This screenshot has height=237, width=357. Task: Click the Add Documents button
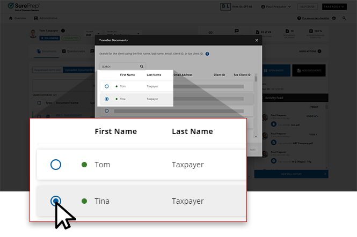pyautogui.click(x=309, y=70)
